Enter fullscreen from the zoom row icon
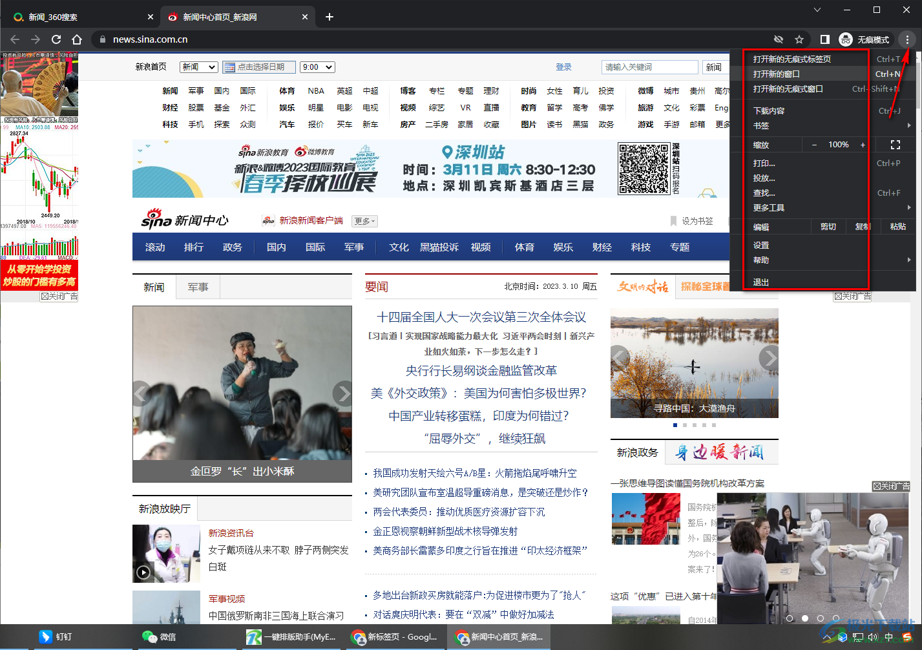 (x=896, y=145)
